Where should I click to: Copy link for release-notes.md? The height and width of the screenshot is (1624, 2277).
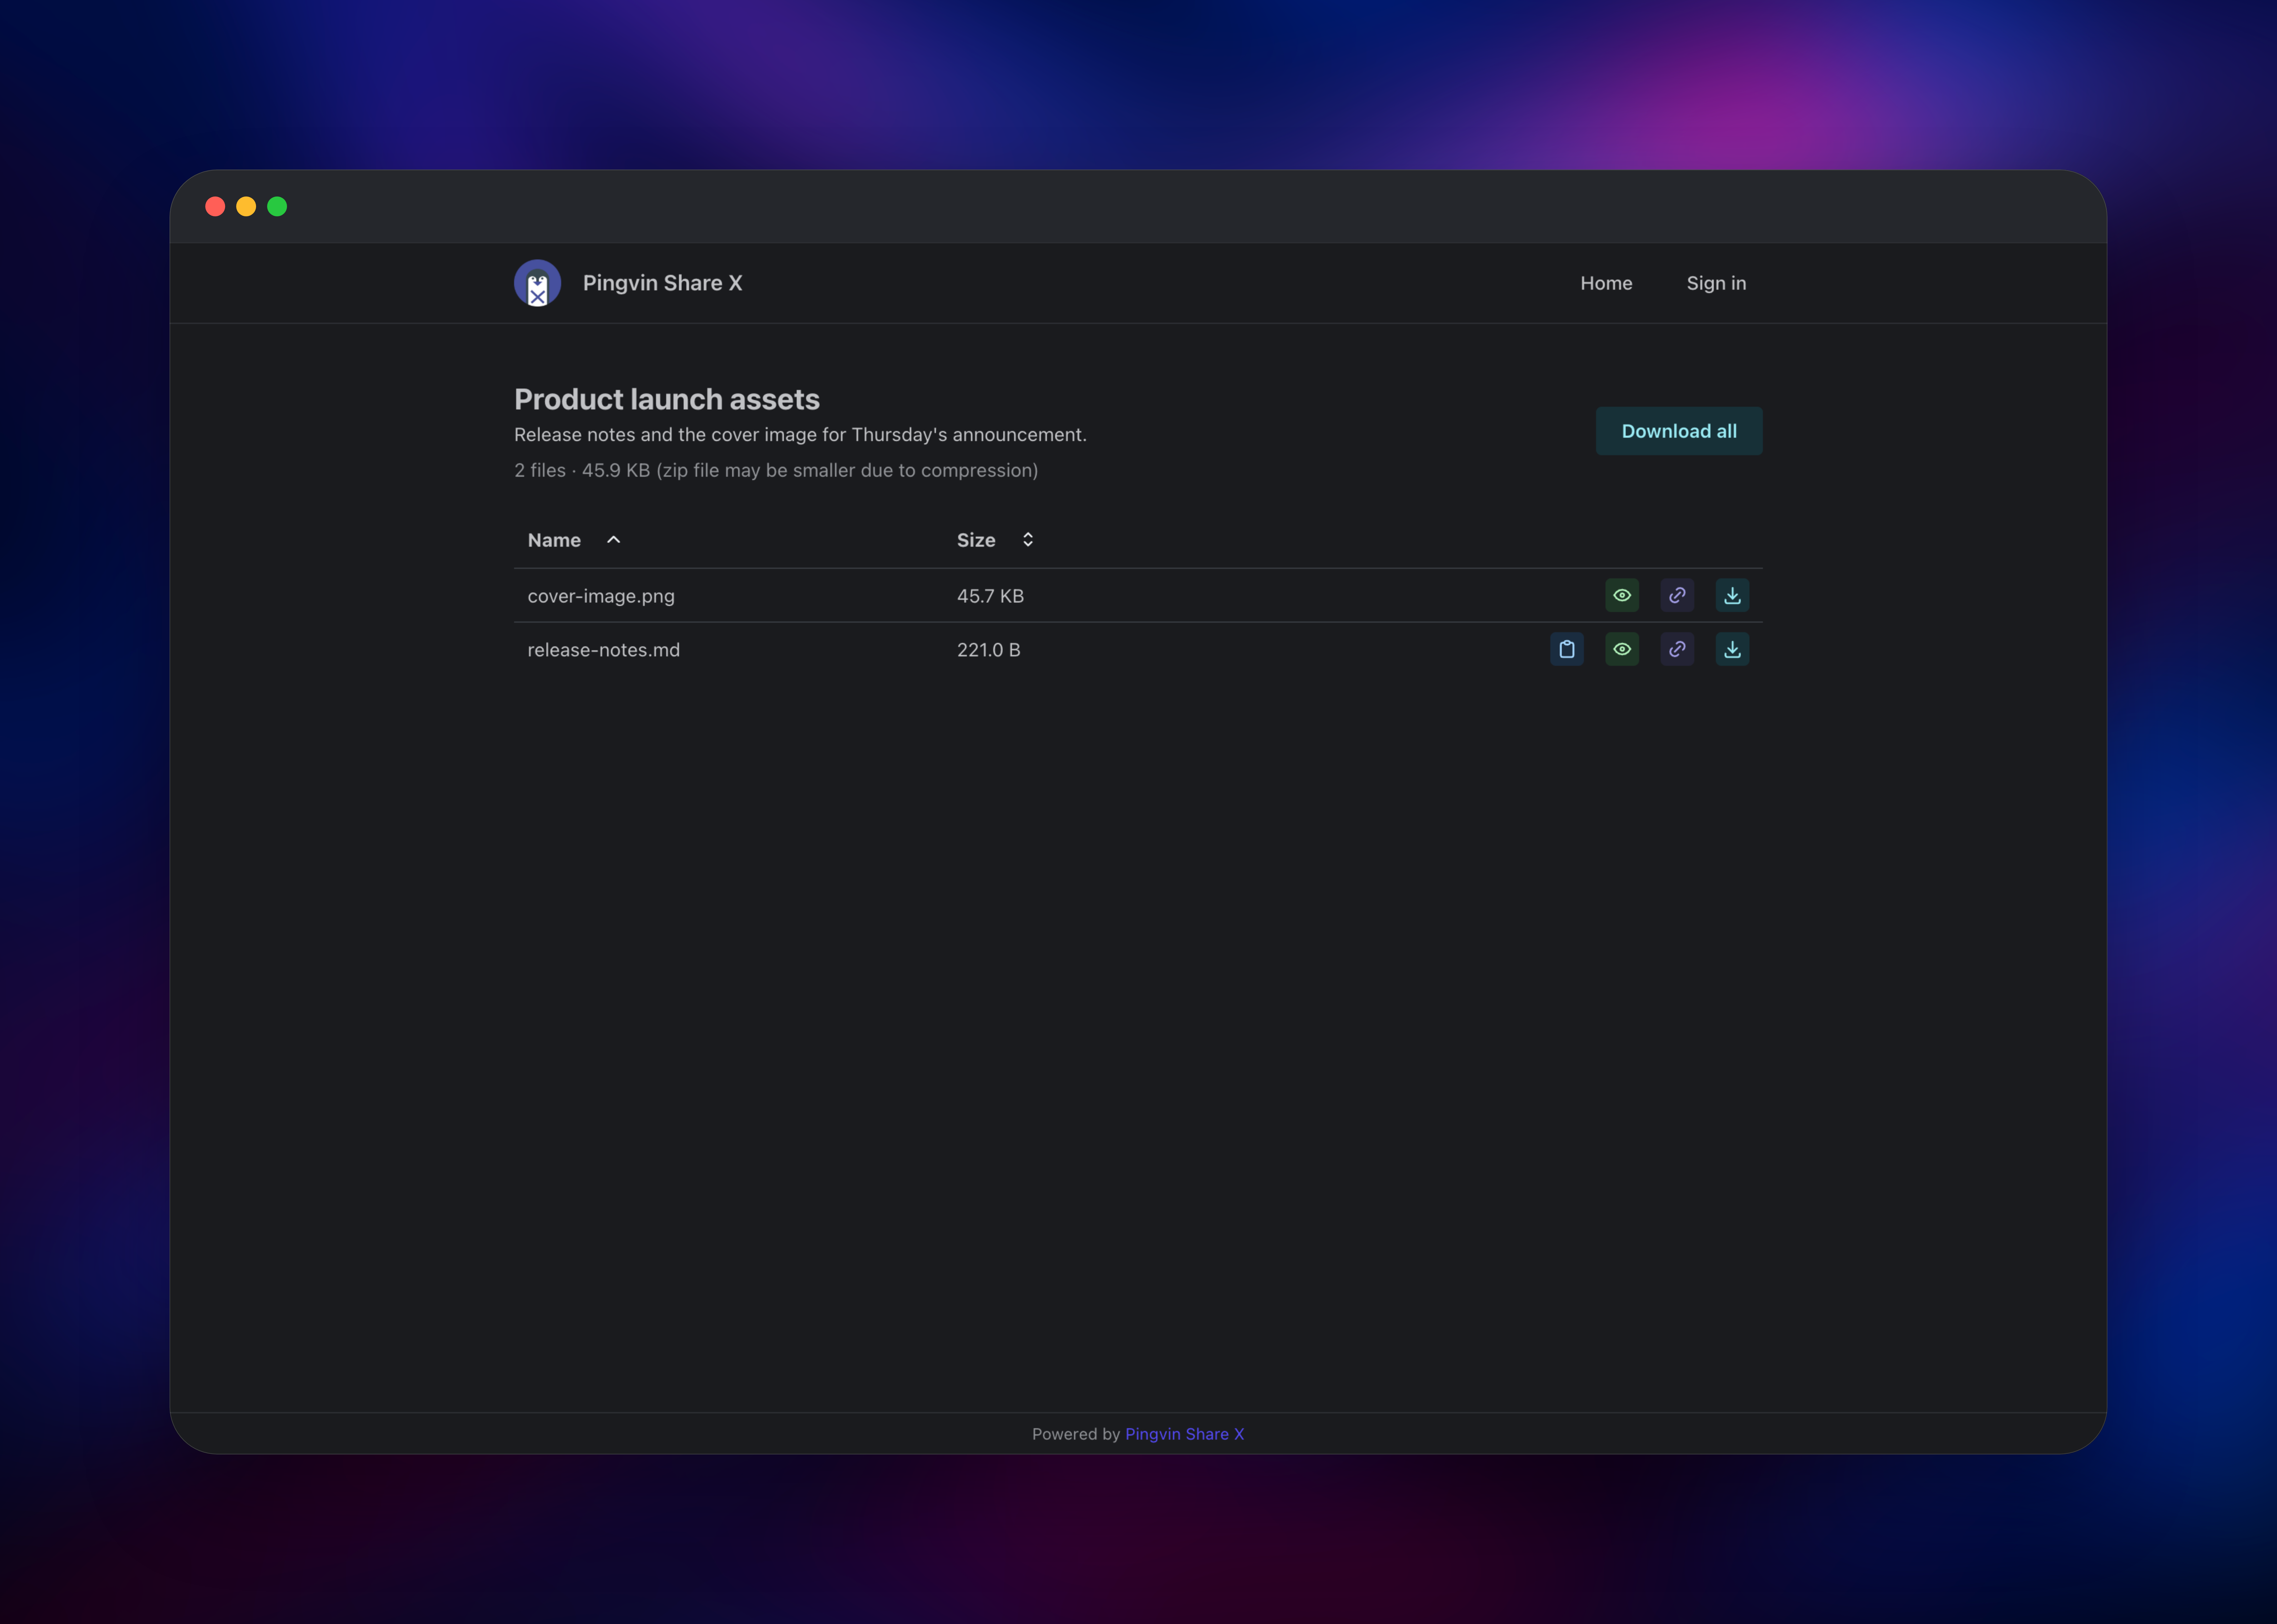click(1677, 649)
